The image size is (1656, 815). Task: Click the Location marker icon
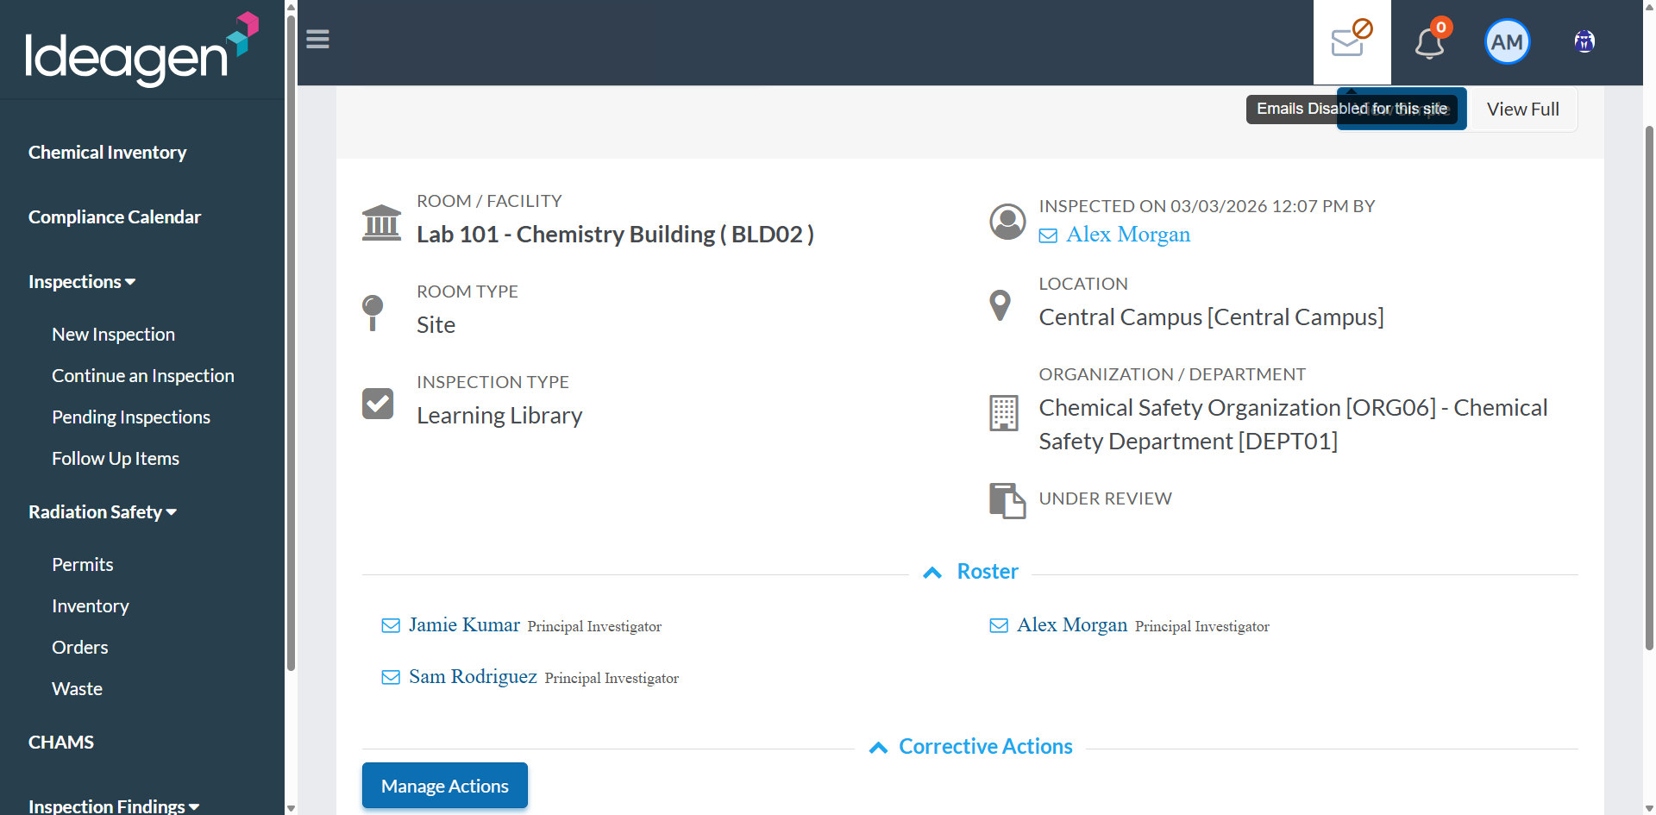(x=1000, y=304)
